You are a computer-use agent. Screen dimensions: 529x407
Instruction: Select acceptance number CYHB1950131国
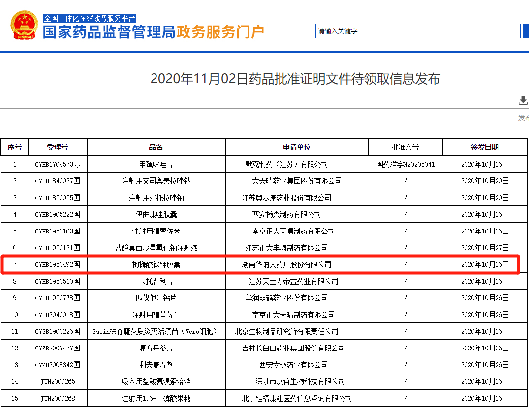58,248
